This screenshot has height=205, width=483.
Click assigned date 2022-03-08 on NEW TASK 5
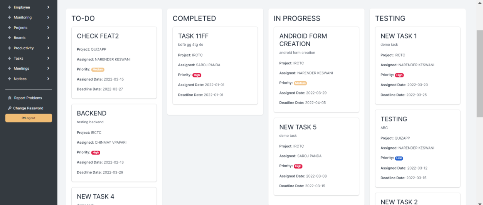(x=316, y=176)
